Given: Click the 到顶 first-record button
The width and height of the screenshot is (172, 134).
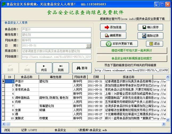Looking at the screenshot, I should (x=10, y=68).
